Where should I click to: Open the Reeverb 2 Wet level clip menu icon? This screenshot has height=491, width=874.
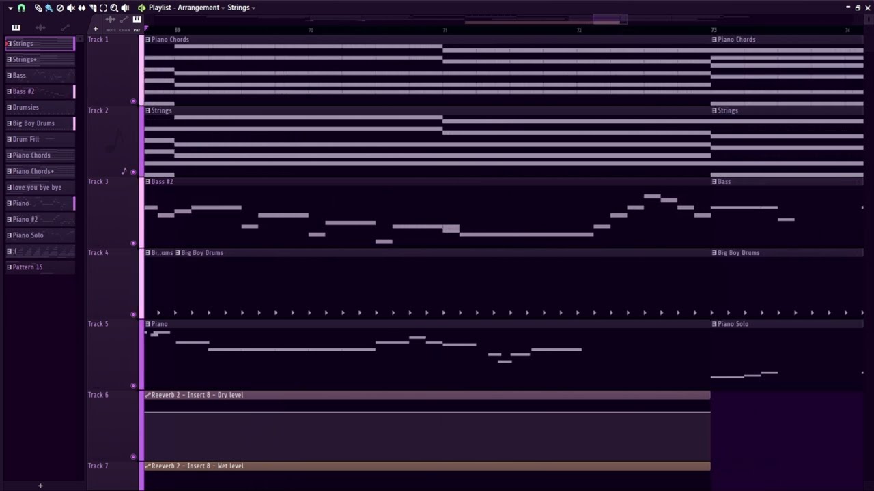(x=147, y=466)
